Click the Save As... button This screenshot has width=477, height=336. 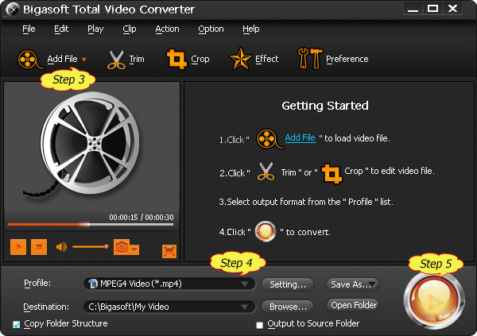pyautogui.click(x=353, y=284)
